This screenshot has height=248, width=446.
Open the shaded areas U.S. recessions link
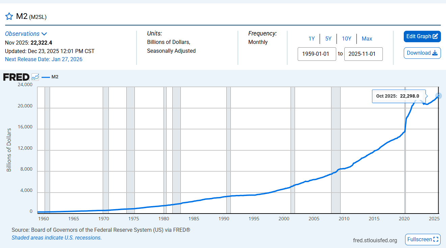(56, 238)
